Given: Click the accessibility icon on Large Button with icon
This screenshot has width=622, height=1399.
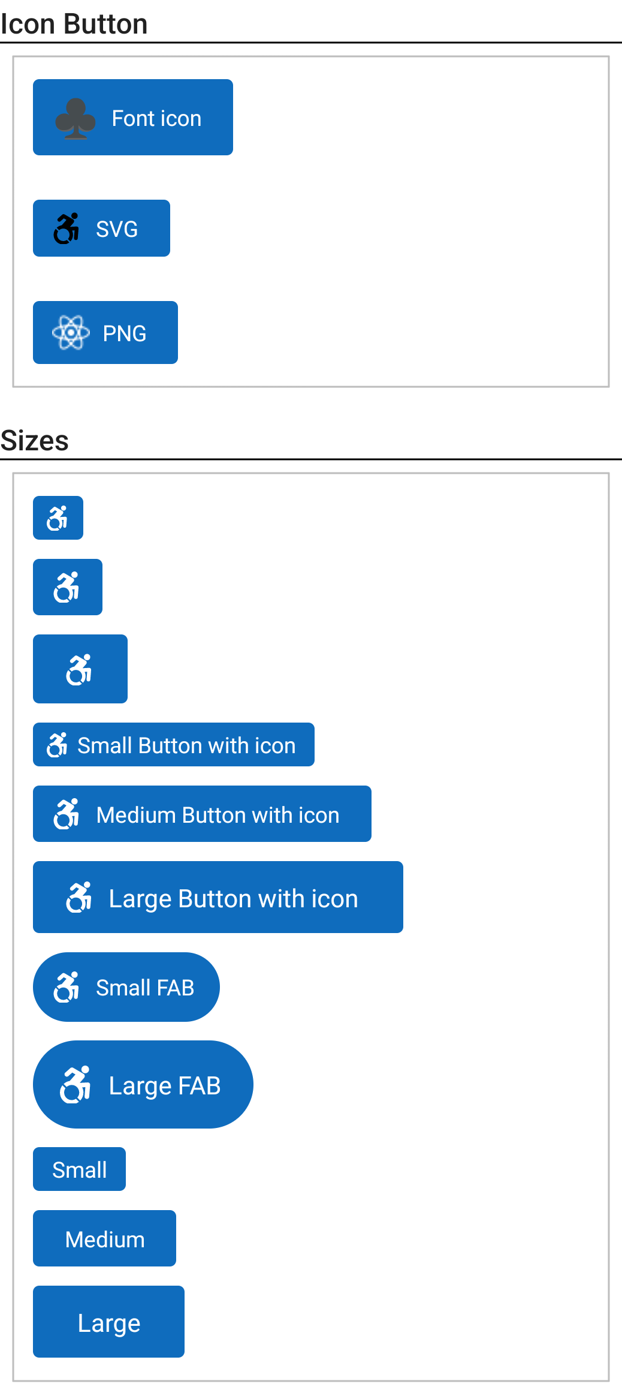Looking at the screenshot, I should point(79,897).
